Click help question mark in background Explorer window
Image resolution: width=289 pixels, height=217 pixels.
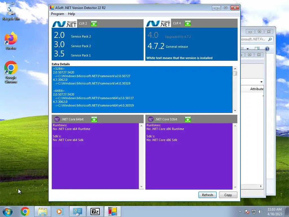pyautogui.click(x=267, y=49)
